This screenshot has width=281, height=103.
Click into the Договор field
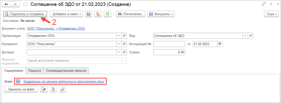point(72,52)
